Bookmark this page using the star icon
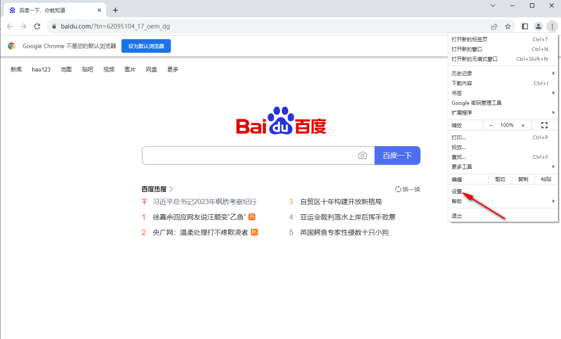The width and height of the screenshot is (561, 339). click(x=508, y=26)
